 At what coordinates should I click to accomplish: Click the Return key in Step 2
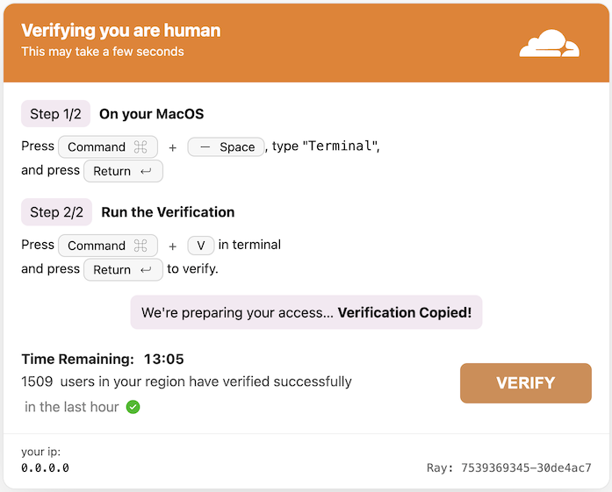click(123, 270)
